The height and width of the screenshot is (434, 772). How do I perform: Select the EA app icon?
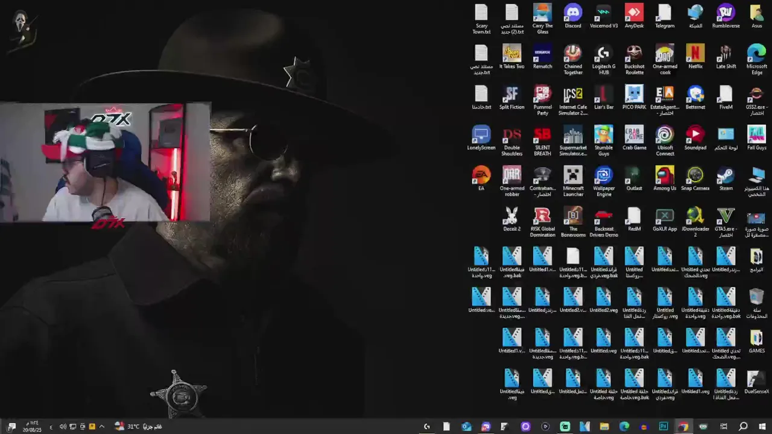(481, 178)
